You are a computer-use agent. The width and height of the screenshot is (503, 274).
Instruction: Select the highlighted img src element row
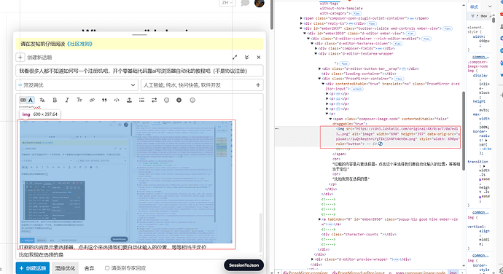(390, 136)
